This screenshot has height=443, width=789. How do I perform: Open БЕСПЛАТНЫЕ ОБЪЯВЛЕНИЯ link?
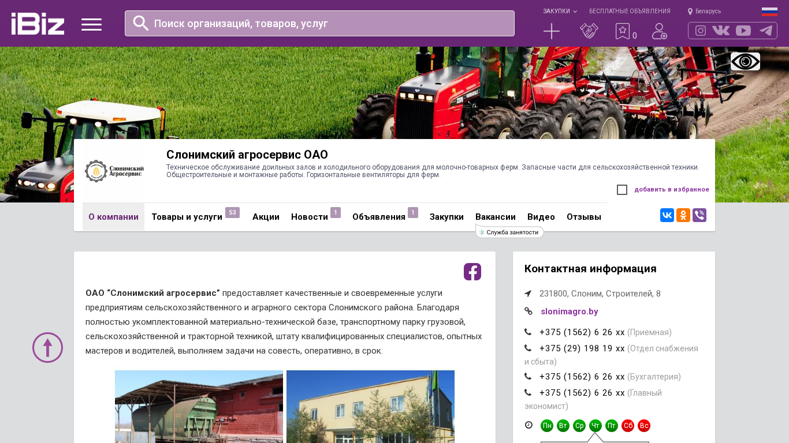[x=630, y=12]
